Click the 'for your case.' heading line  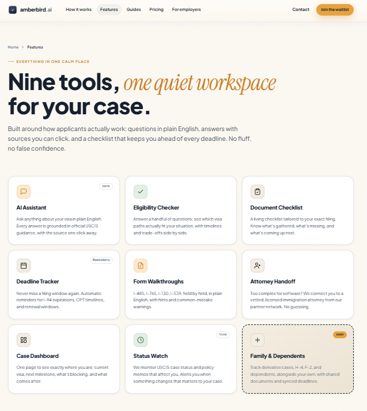[80, 106]
